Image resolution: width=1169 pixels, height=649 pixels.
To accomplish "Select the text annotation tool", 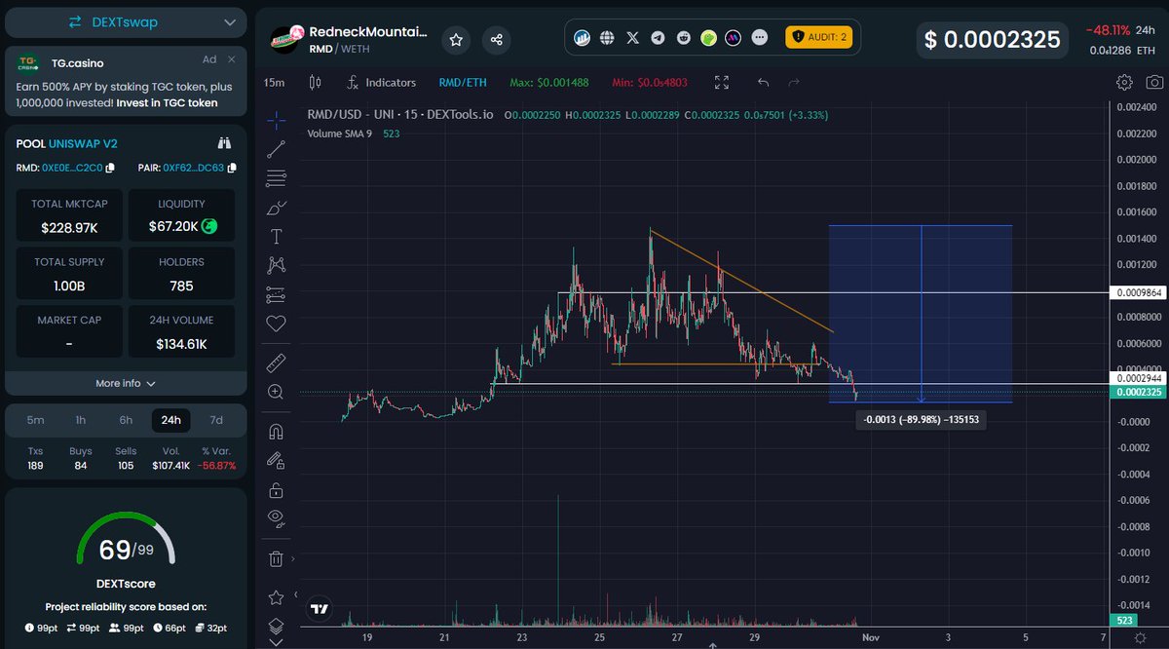I will [276, 236].
